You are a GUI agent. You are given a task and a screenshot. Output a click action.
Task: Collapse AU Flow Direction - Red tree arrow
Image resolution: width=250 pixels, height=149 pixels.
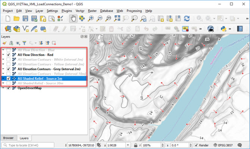click(3, 55)
